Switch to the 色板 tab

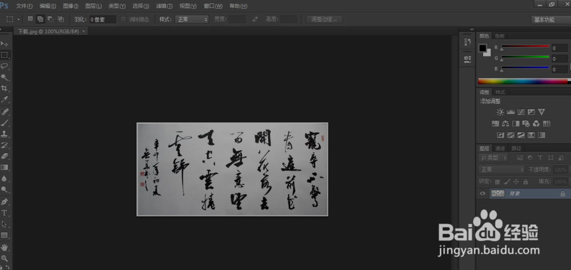click(499, 35)
